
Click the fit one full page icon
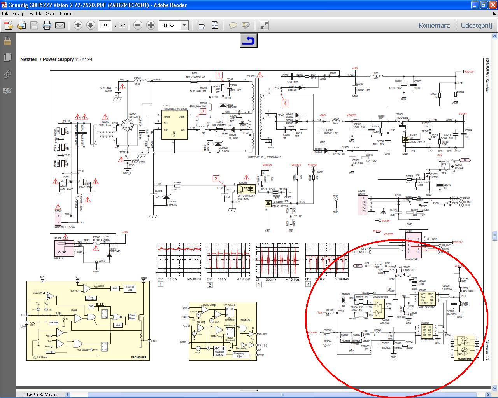pos(215,25)
